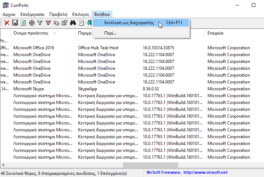Click the truncated Offi... cell
Viewport: 264px width, 177px height.
[x=5, y=48]
